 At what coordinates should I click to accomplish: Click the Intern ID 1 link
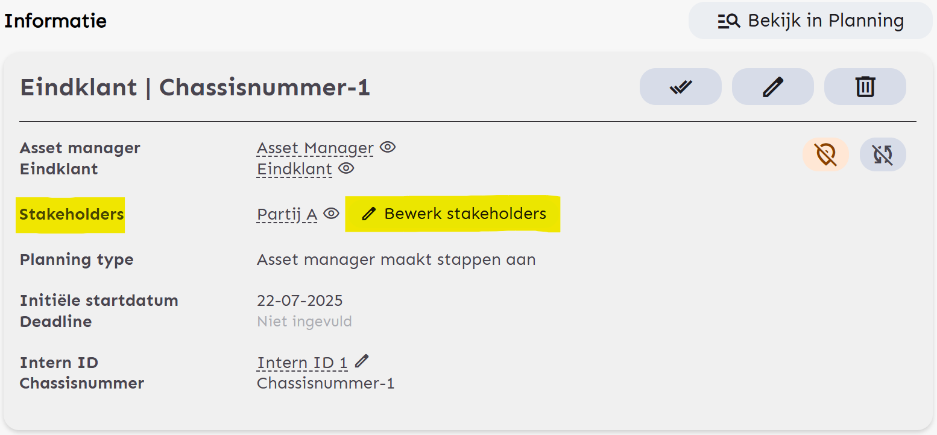point(302,363)
